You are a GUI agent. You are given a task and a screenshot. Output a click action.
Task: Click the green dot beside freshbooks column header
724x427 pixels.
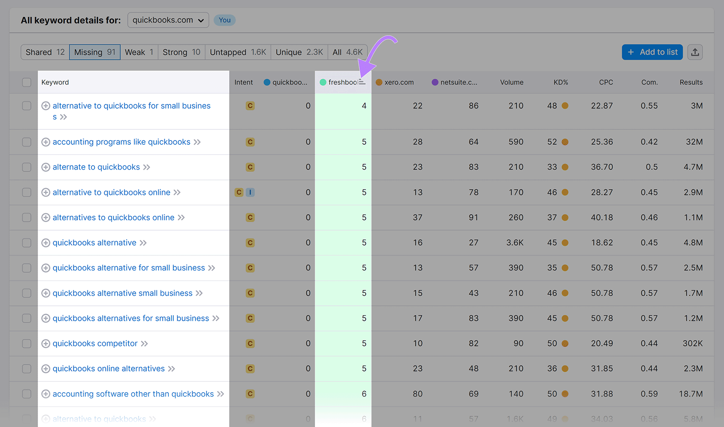point(323,82)
